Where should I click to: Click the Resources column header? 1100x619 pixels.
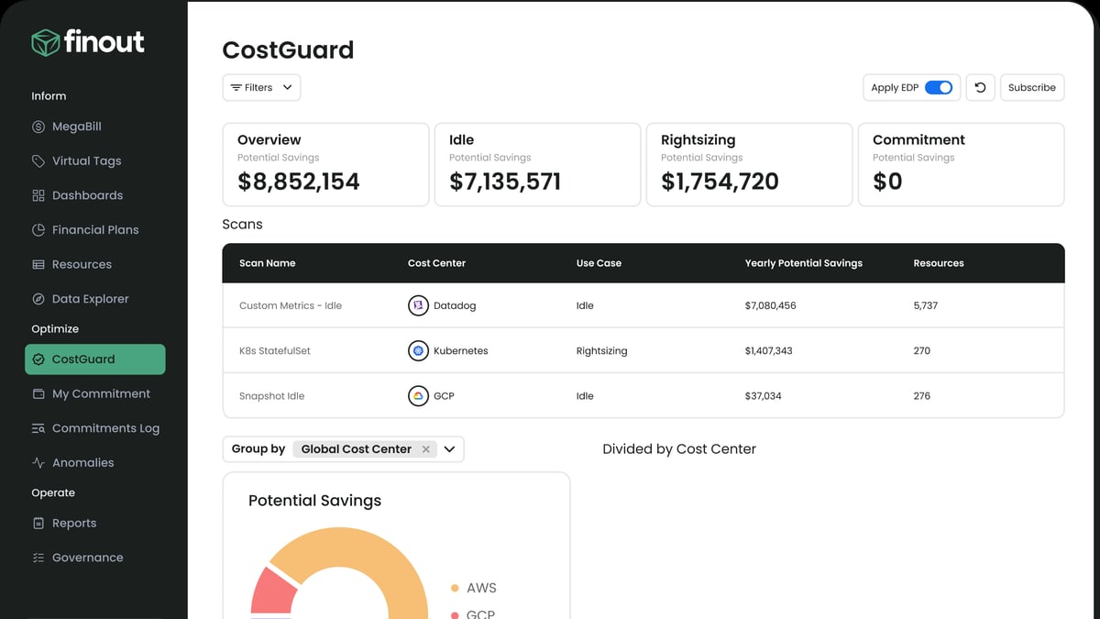pyautogui.click(x=939, y=263)
